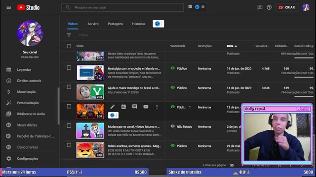The height and width of the screenshot is (177, 316).
Task: Click the Não listado visibility label
Action: [184, 127]
